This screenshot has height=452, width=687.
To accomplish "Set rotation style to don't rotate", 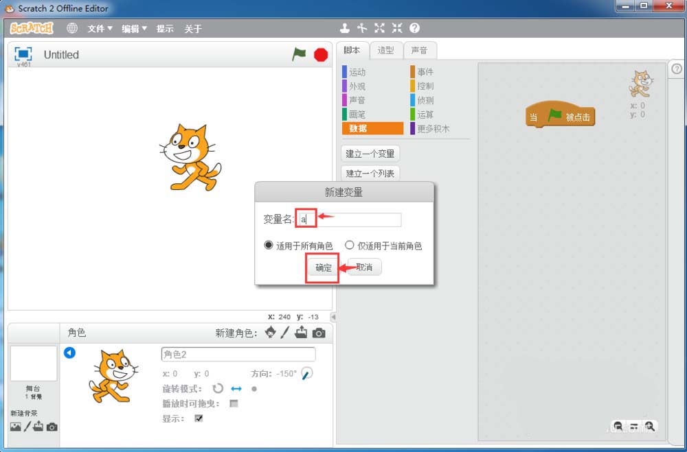I will coord(254,388).
